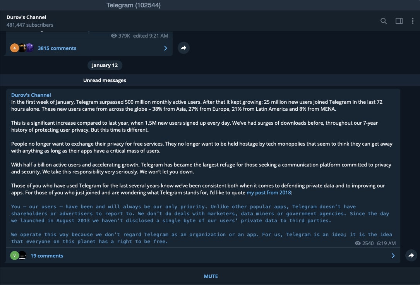Screen dimensions: 420x285
Task: Mute the channel with the MUTE button
Action: click(x=211, y=276)
